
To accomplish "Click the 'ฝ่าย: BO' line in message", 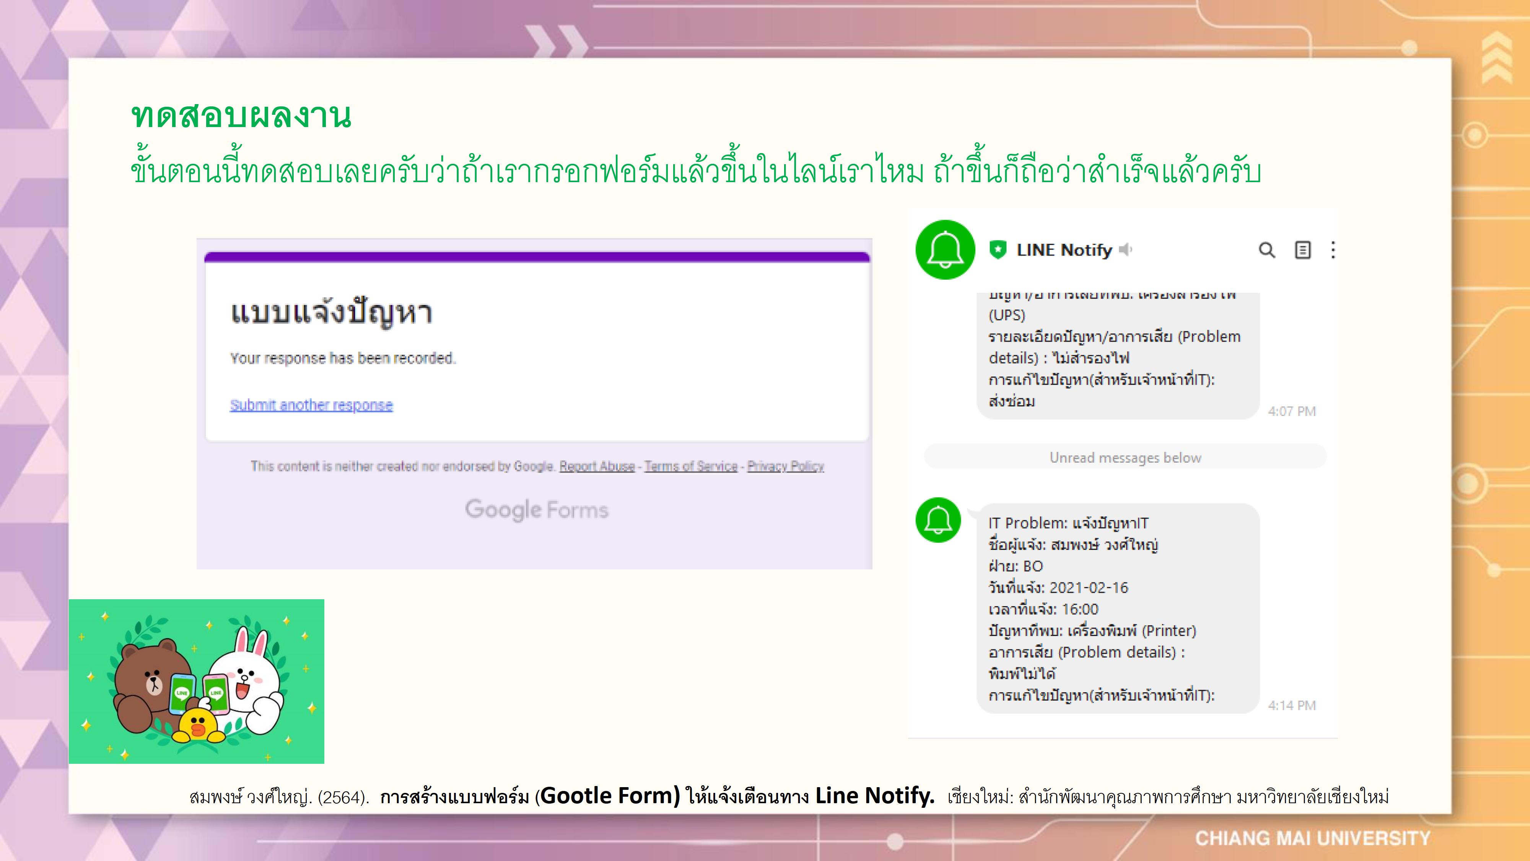I will [x=1016, y=566].
